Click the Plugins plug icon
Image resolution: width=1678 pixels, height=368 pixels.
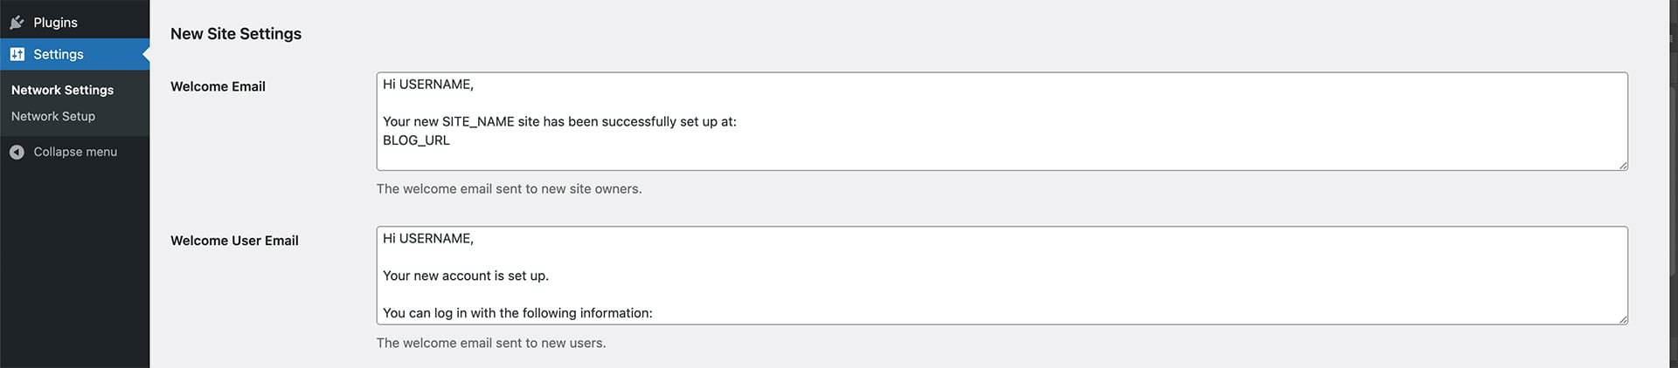click(x=17, y=23)
